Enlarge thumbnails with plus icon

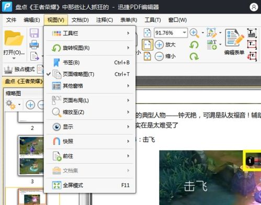click(30, 105)
